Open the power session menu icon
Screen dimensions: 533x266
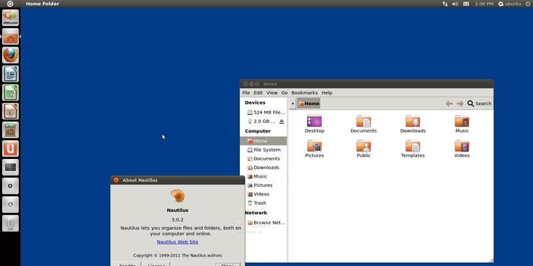528,4
